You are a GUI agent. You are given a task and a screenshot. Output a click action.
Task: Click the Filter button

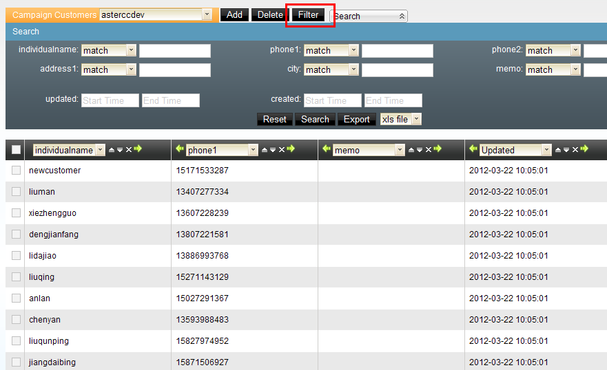[x=309, y=14]
